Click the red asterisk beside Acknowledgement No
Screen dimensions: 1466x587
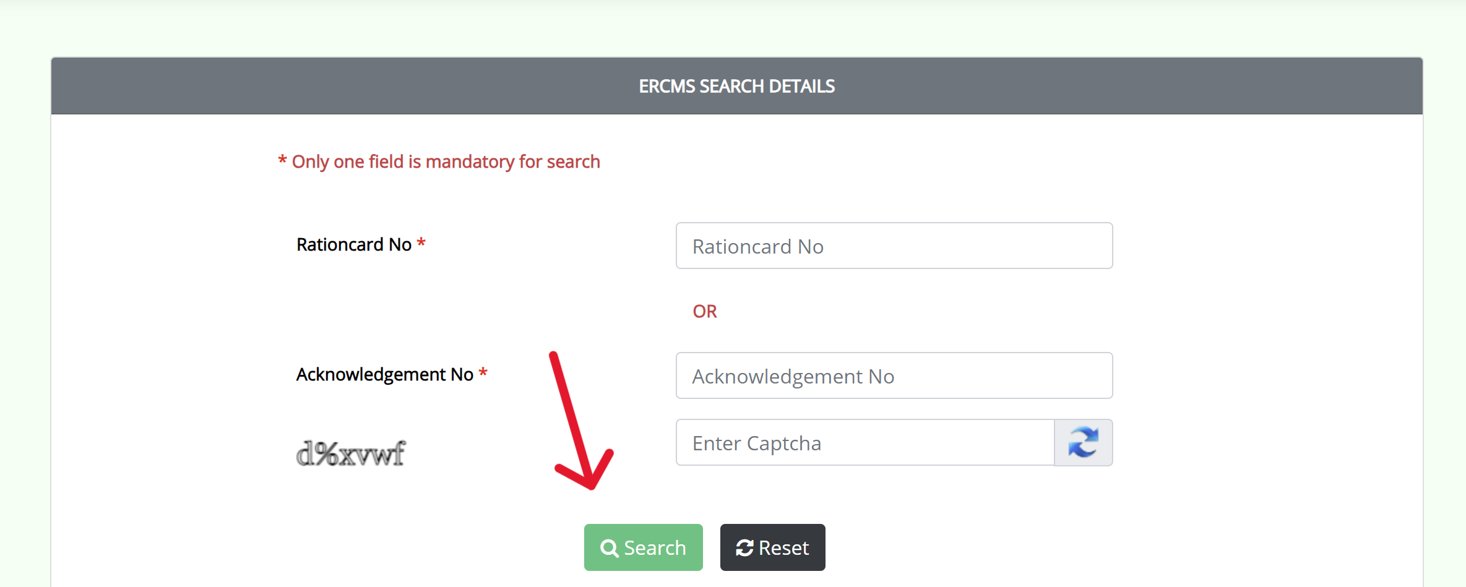click(483, 374)
